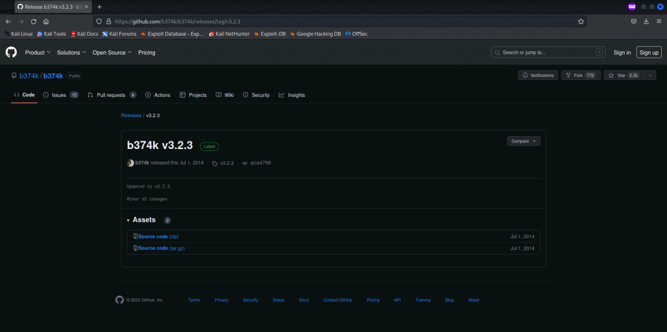Click the GitHub Octocat logo in the header

11,52
